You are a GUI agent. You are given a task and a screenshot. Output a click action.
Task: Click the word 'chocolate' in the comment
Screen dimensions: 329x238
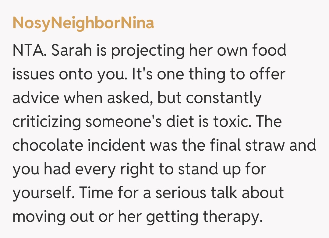point(48,145)
